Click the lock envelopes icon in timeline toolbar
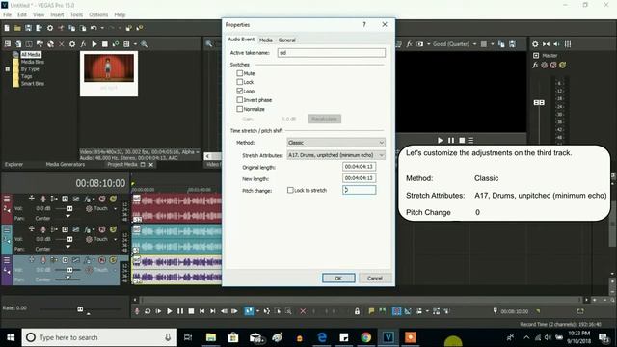 click(357, 311)
